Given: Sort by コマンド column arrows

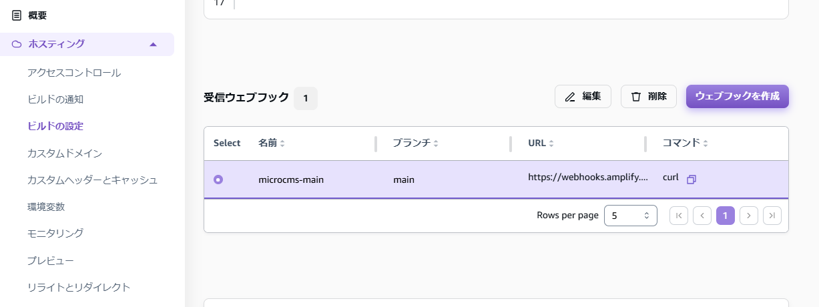Looking at the screenshot, I should tap(706, 143).
